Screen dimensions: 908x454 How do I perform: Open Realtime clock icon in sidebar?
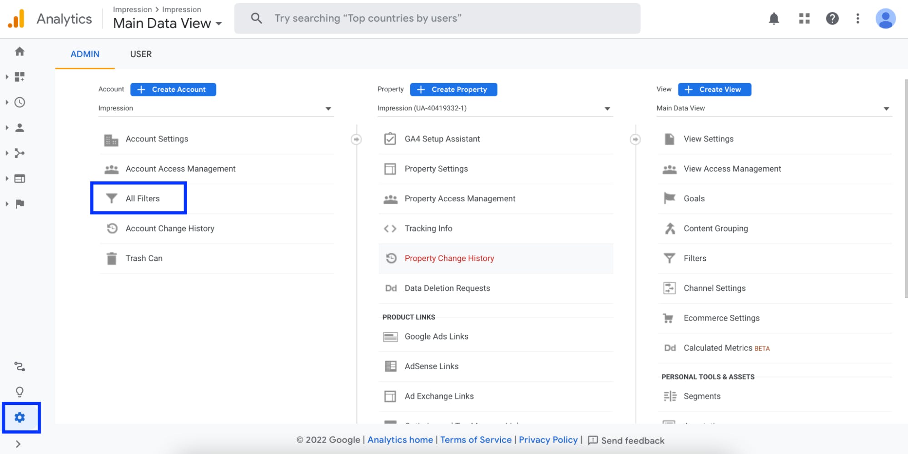tap(20, 102)
